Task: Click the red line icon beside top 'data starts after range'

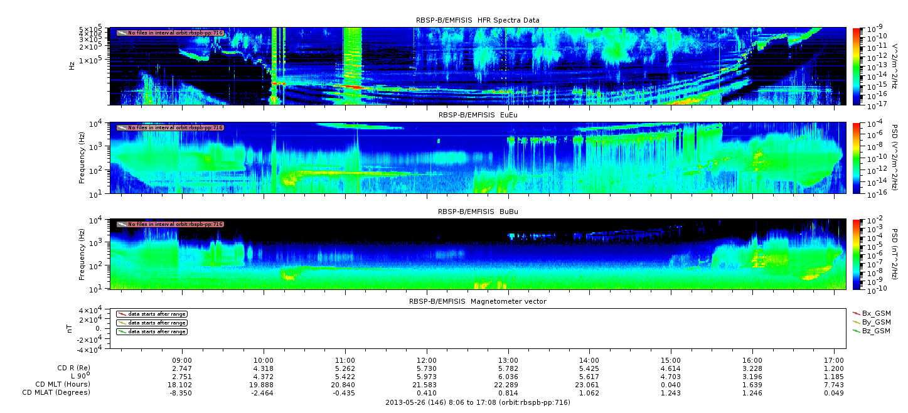Action: tap(122, 314)
